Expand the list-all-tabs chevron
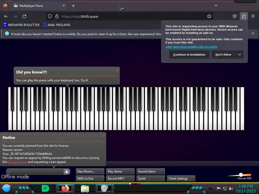The height and width of the screenshot is (194, 259). tap(216, 6)
